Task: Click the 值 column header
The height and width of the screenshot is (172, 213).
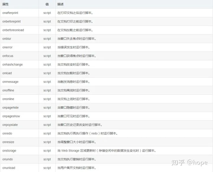Action: (x=47, y=4)
